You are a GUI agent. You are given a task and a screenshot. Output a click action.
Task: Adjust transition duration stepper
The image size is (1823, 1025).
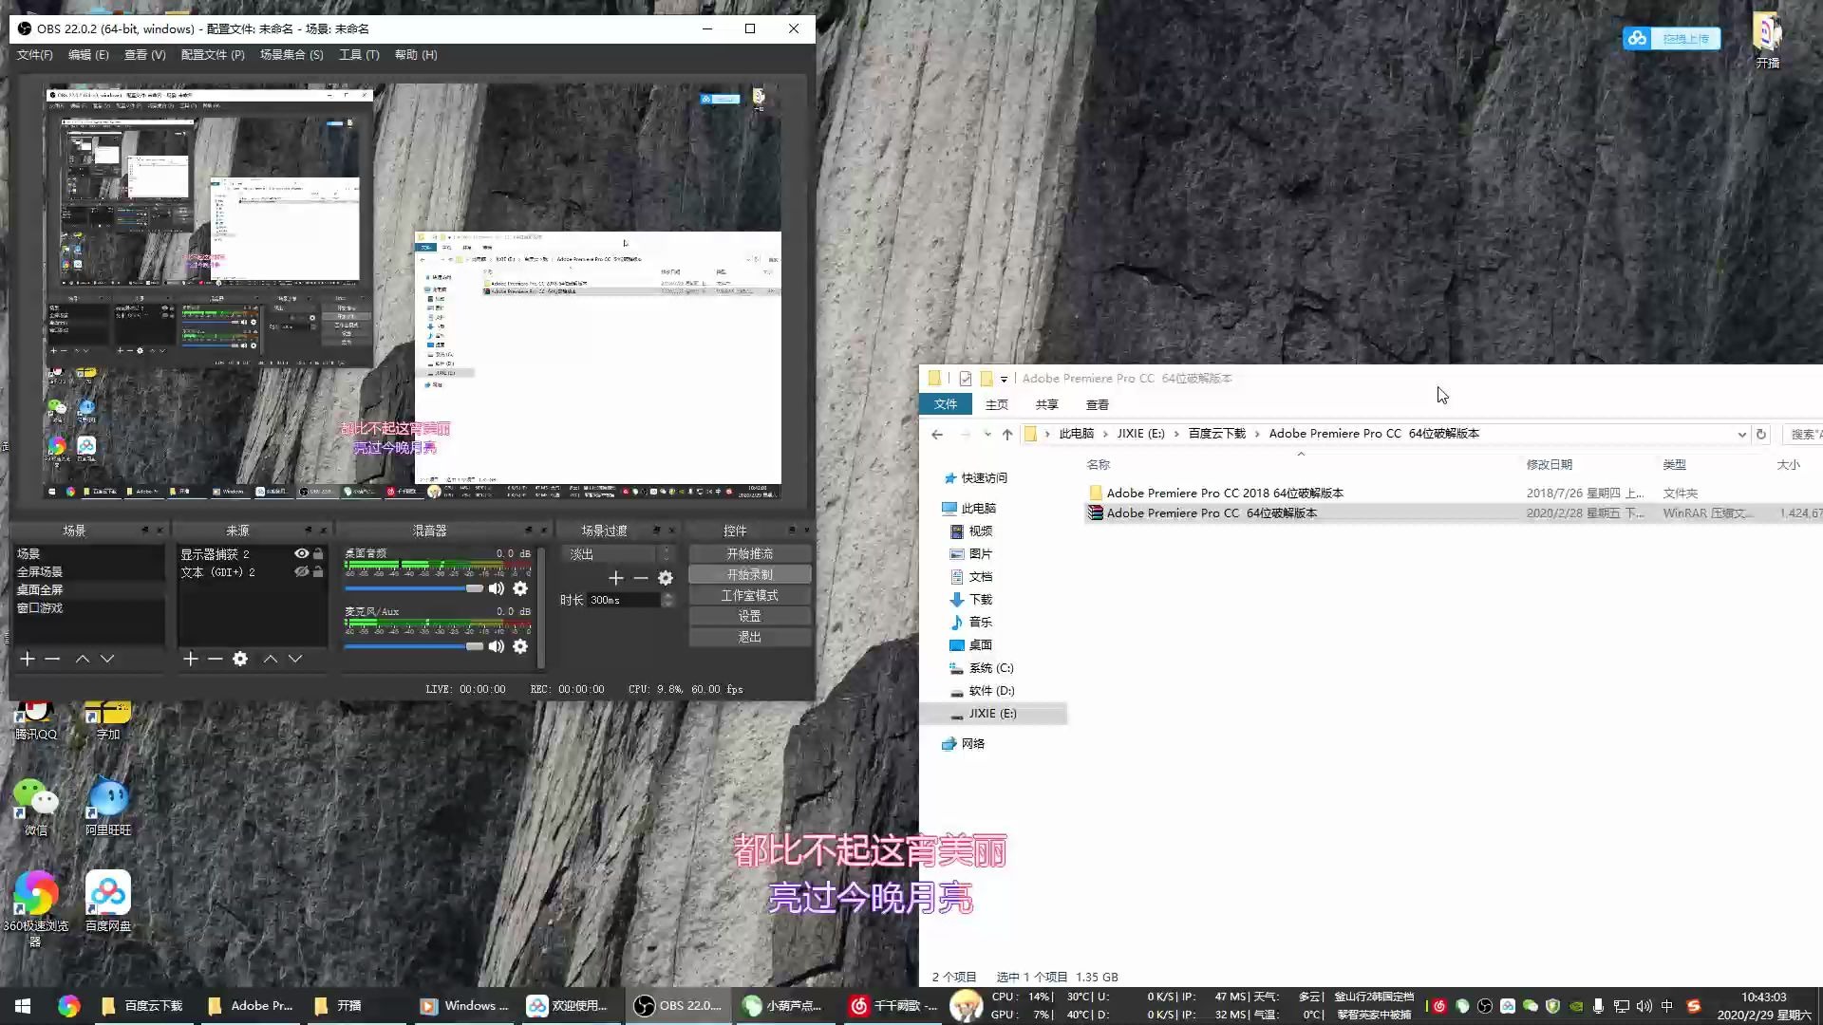(667, 600)
